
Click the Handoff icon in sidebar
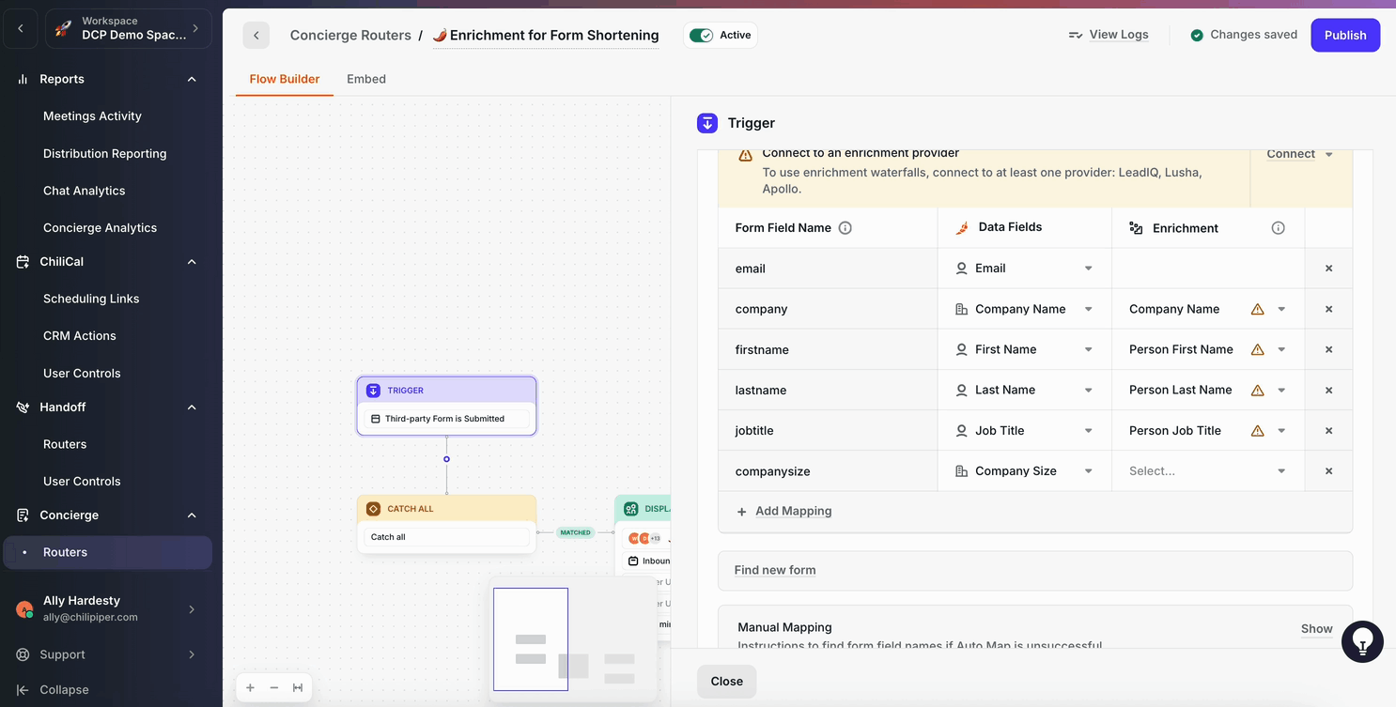[23, 407]
